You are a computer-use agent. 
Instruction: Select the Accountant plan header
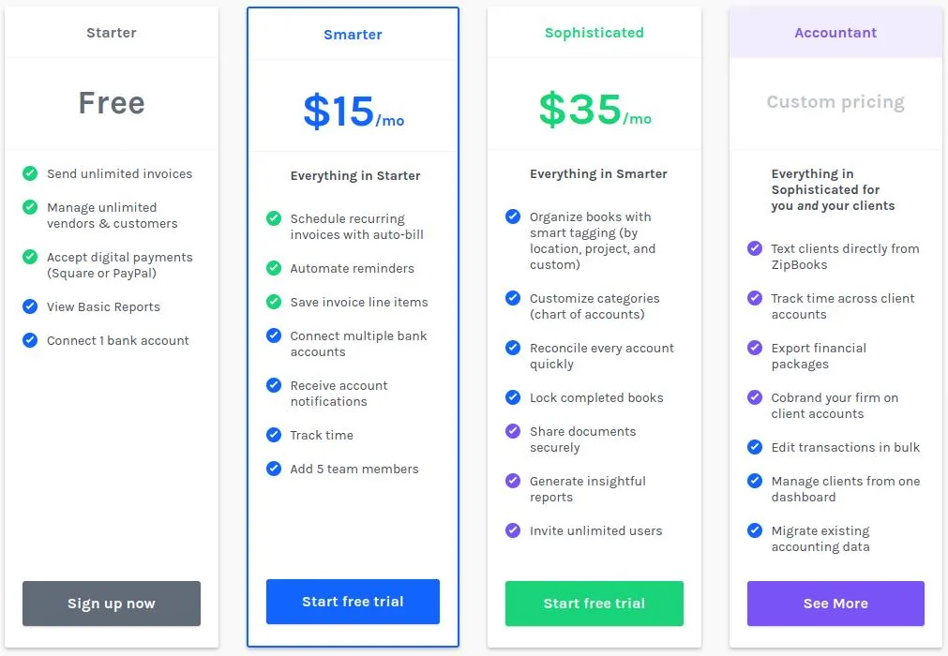pyautogui.click(x=835, y=33)
